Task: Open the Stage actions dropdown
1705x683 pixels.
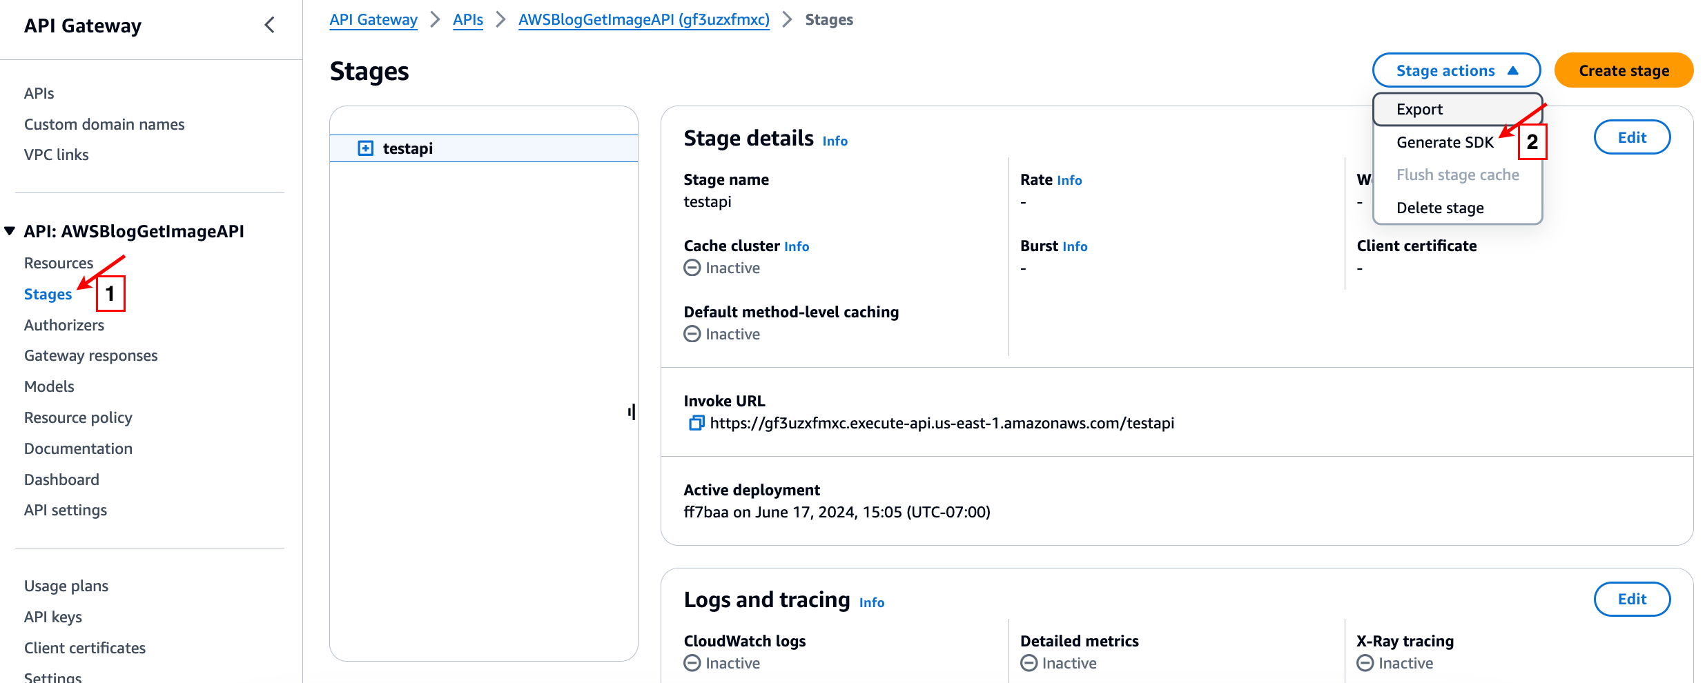Action: coord(1456,70)
